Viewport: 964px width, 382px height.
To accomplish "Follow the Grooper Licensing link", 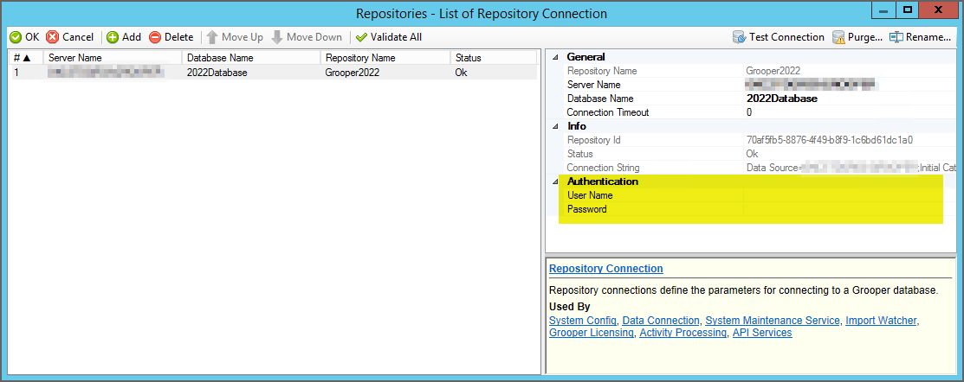I will coord(592,333).
